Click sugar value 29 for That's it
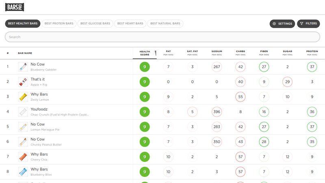The height and width of the screenshot is (183, 325). 288,82
